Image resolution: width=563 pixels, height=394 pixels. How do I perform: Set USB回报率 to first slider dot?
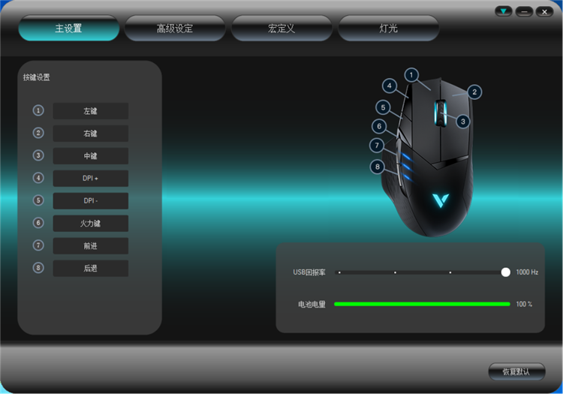pos(339,272)
